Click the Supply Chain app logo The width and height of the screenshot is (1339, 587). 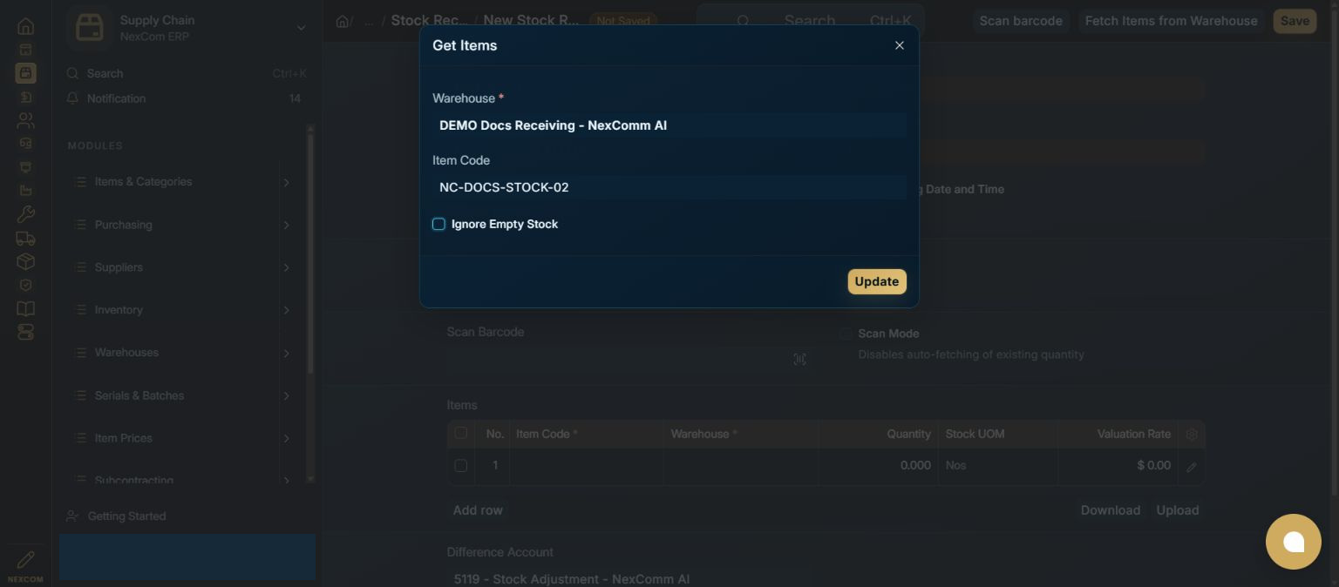tap(88, 28)
